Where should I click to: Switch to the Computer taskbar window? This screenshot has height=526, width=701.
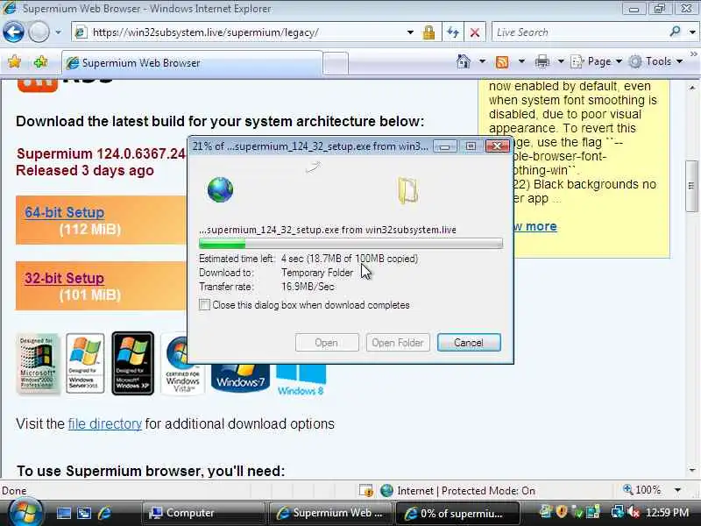(203, 513)
